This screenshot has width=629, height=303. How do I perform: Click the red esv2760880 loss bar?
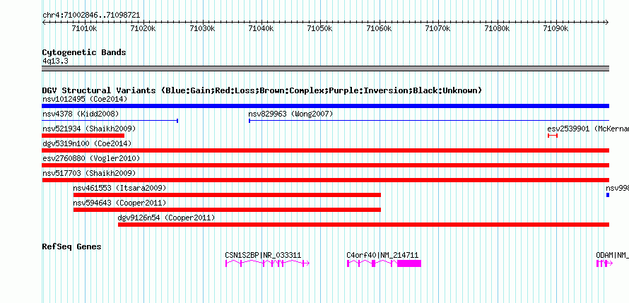pyautogui.click(x=325, y=165)
